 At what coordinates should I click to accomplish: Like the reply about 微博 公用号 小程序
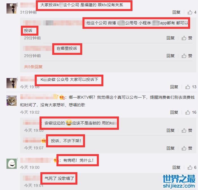click(187, 38)
